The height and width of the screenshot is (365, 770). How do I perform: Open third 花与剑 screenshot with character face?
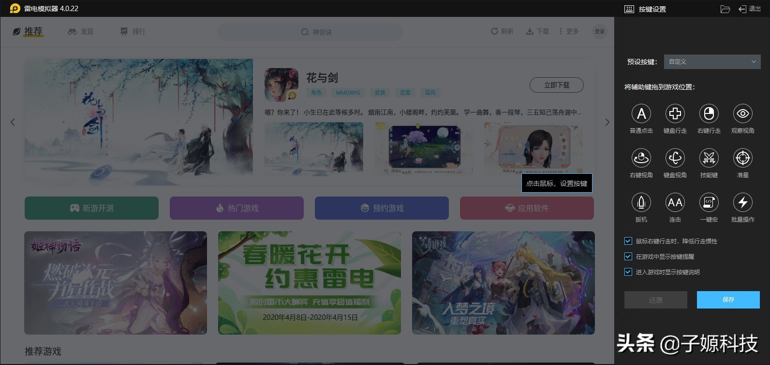coord(533,148)
